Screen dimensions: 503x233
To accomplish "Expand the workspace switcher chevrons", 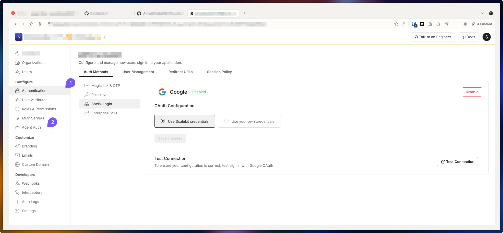I will pos(105,37).
